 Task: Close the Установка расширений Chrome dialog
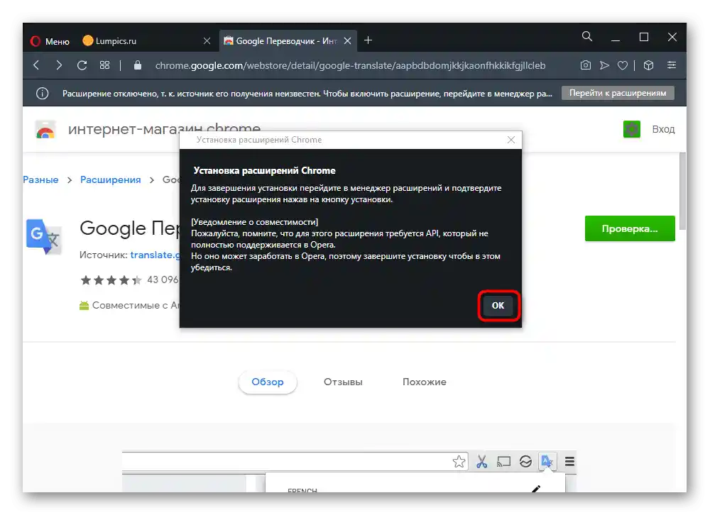click(x=511, y=140)
